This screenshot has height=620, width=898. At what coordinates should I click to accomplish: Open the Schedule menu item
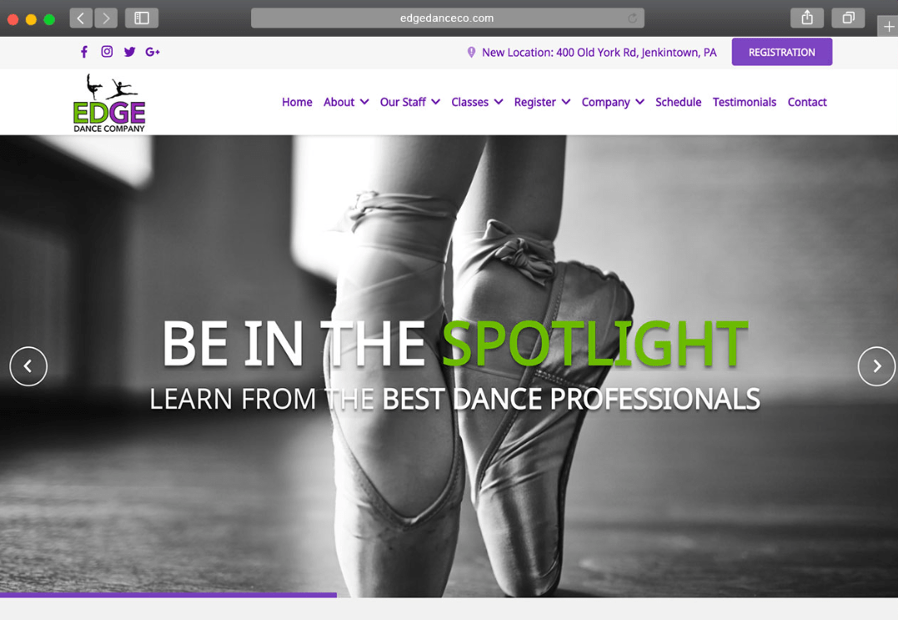tap(678, 102)
